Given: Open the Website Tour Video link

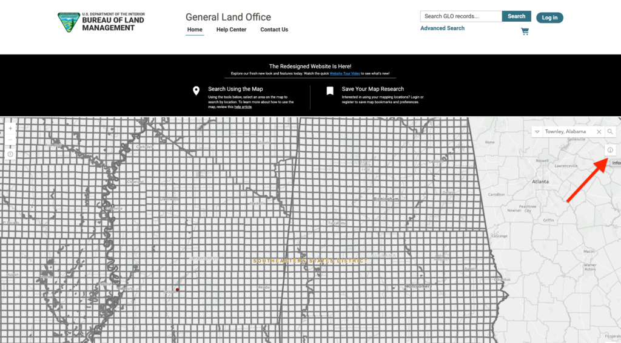Looking at the screenshot, I should [344, 74].
